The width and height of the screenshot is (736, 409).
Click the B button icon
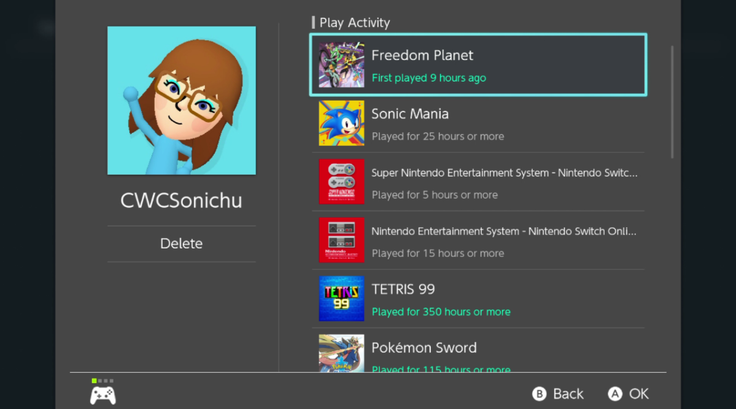pyautogui.click(x=540, y=394)
